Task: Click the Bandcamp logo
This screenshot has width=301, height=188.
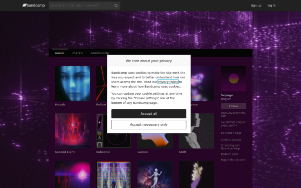Action: [34, 6]
